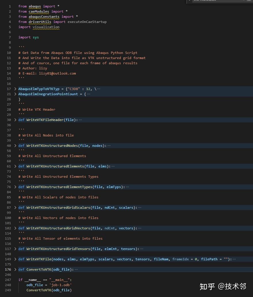Expand the WriteVTKUnstructuredElements function
The width and height of the screenshot is (253, 297).
[15, 166]
